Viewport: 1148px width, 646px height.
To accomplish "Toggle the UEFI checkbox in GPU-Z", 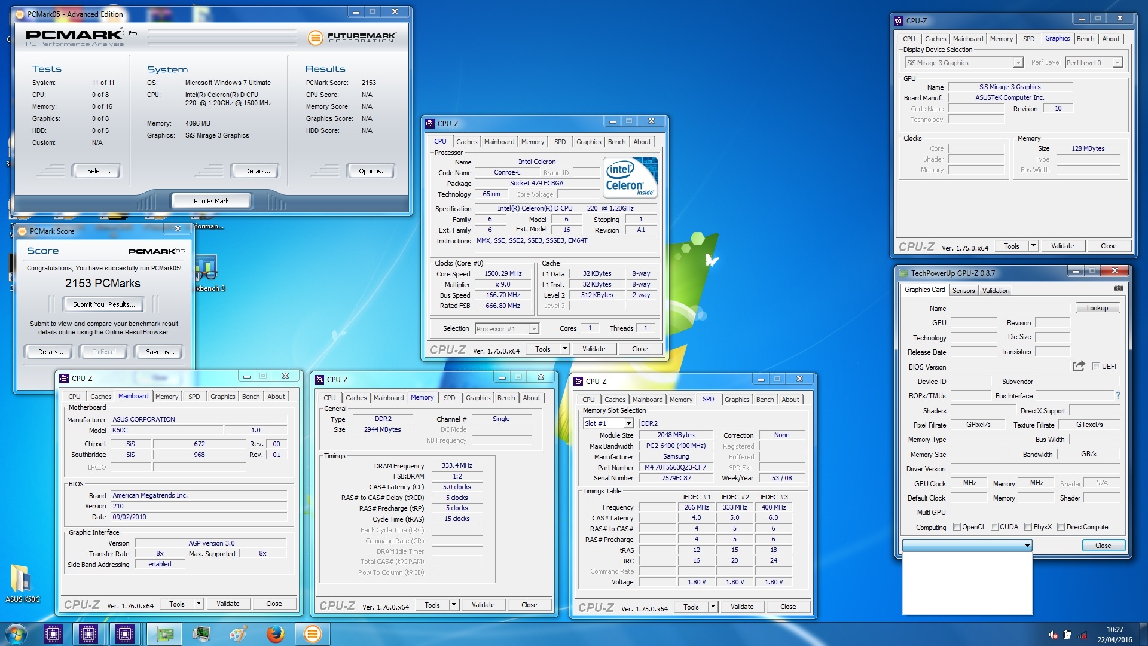I will pyautogui.click(x=1096, y=367).
